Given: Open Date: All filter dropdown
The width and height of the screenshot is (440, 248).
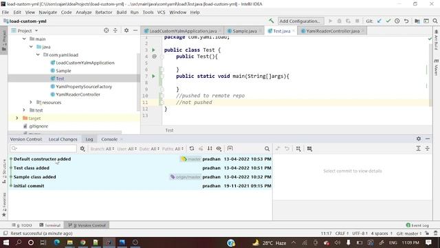Looking at the screenshot, I should (x=149, y=149).
